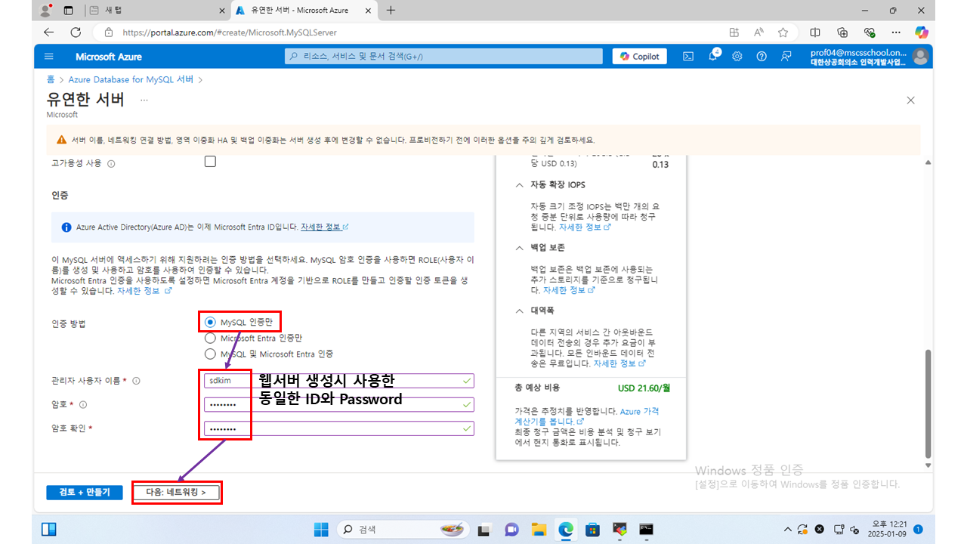This screenshot has width=967, height=544.
Task: Open Edge collections icon
Action: (842, 32)
